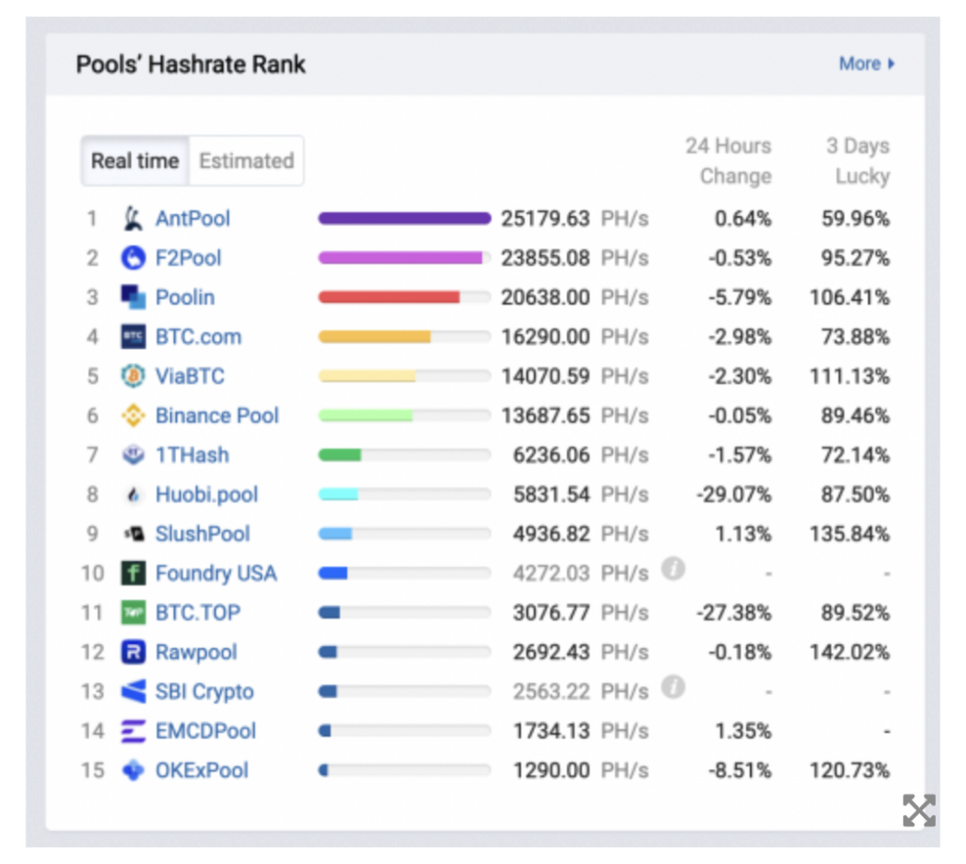The width and height of the screenshot is (966, 864).
Task: Click the 120.73% lucky value for OKExPool
Action: (x=850, y=771)
